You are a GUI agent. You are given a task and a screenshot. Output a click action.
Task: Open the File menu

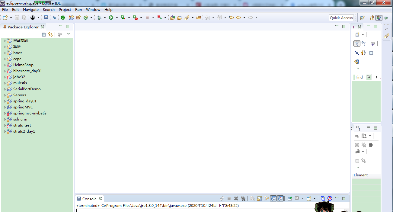5,9
